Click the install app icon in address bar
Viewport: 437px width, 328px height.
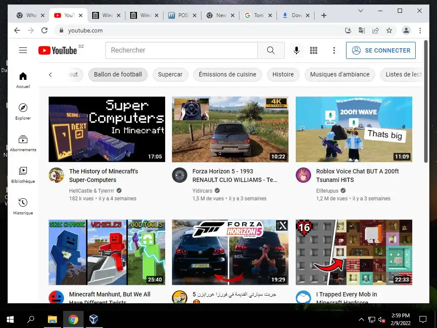(348, 30)
